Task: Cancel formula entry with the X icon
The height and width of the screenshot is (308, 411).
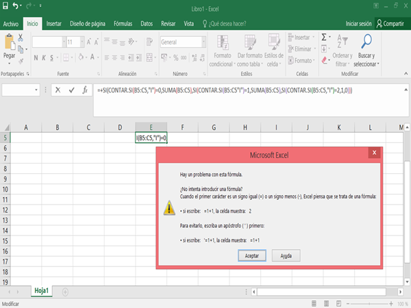Action: pos(58,90)
